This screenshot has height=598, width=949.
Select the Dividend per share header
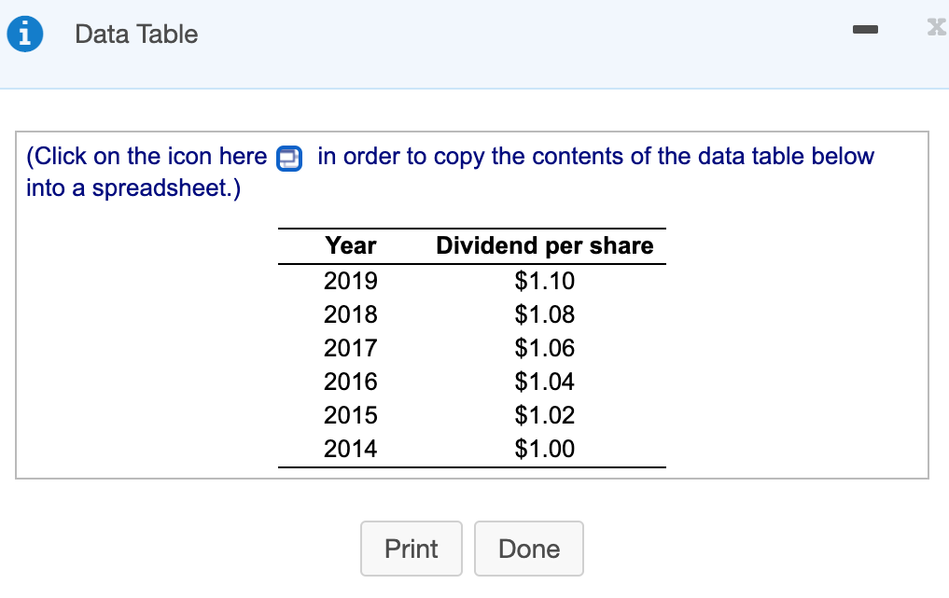545,246
